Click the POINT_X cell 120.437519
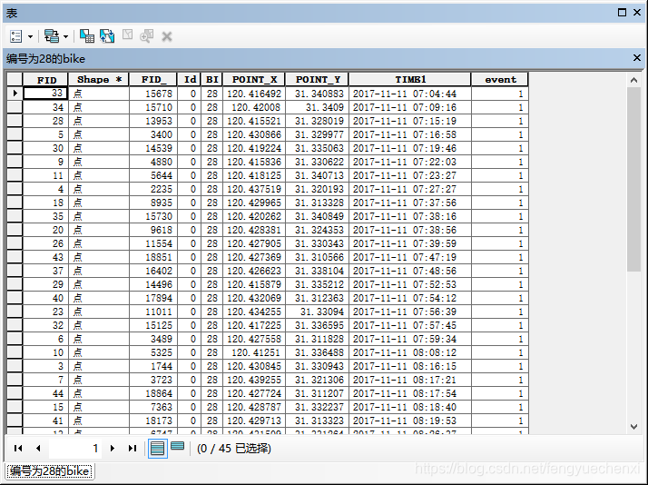648x485 pixels. 254,189
